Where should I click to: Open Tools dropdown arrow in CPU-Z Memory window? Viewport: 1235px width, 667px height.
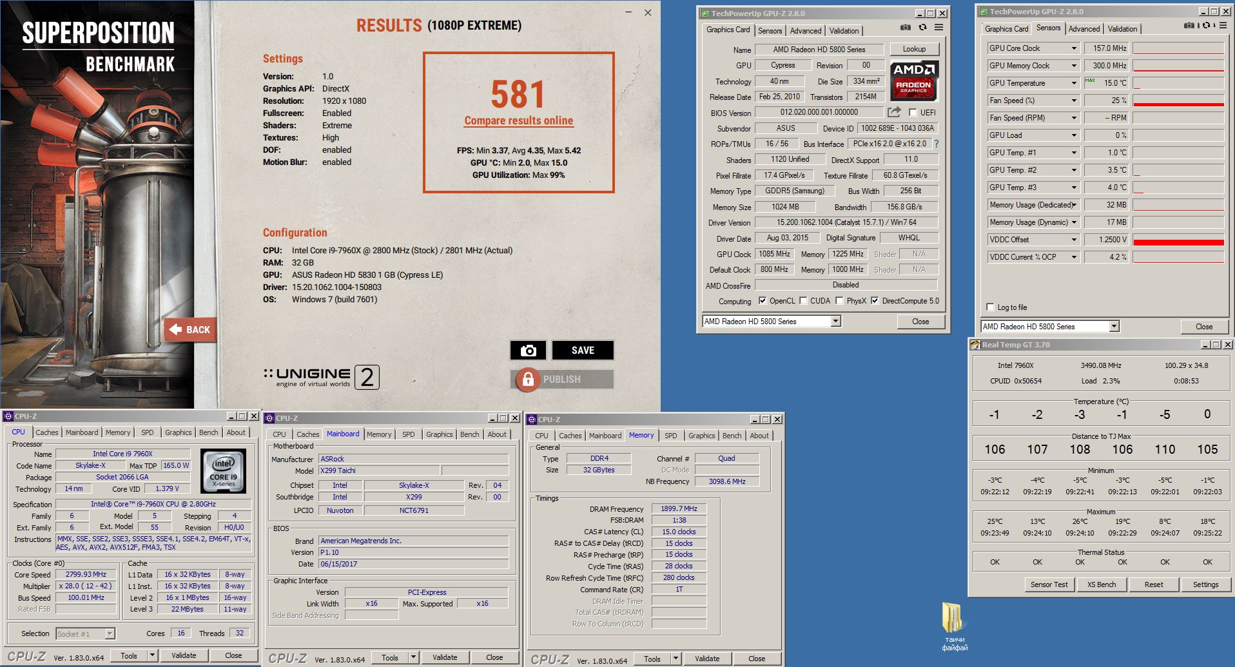pos(676,659)
